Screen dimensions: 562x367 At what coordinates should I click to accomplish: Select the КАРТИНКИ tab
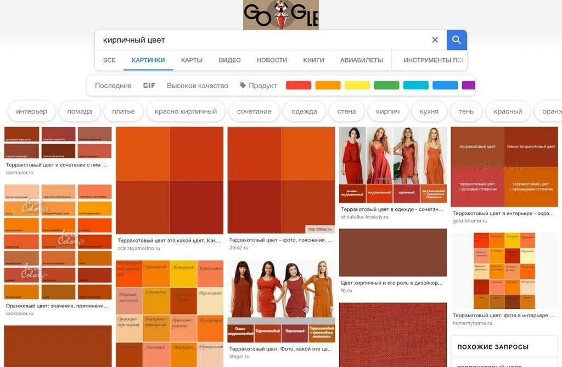(x=148, y=60)
